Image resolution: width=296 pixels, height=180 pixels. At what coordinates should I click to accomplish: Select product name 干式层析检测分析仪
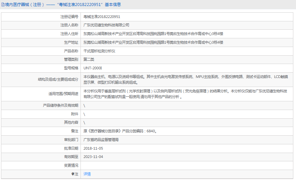pos(99,51)
